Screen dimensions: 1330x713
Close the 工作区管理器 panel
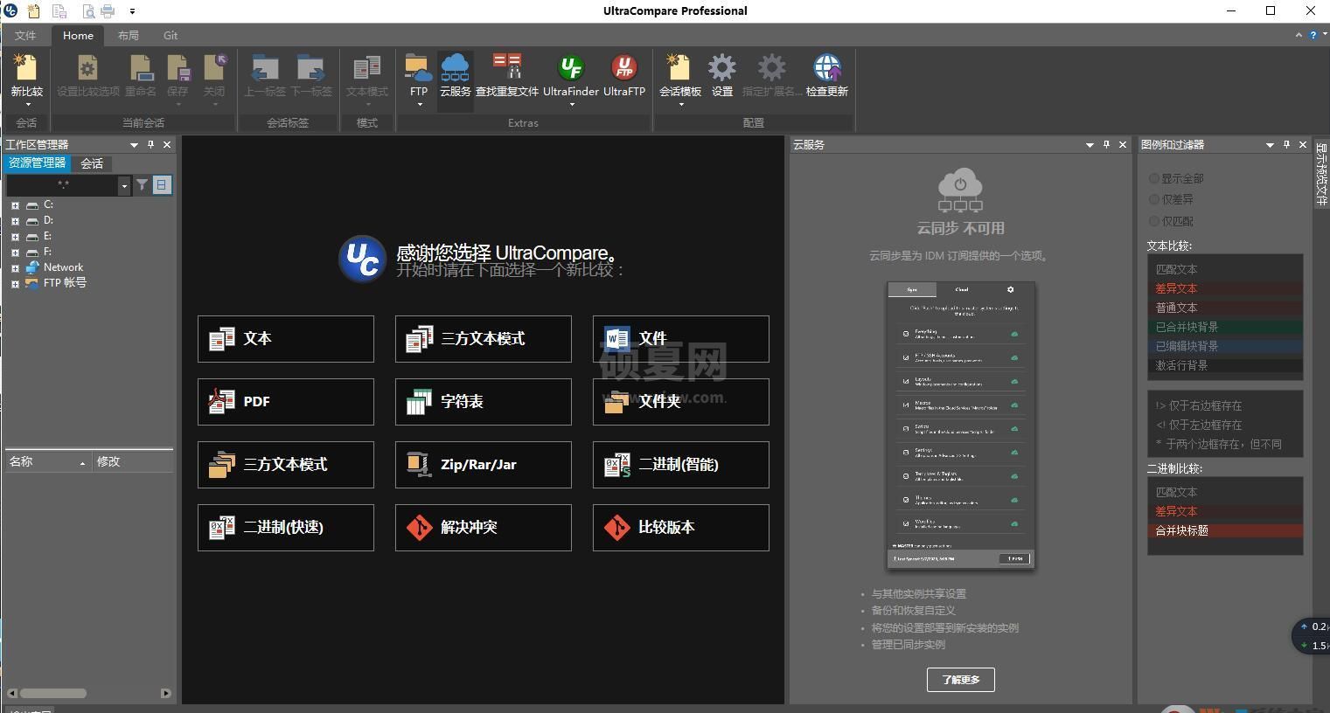click(167, 144)
